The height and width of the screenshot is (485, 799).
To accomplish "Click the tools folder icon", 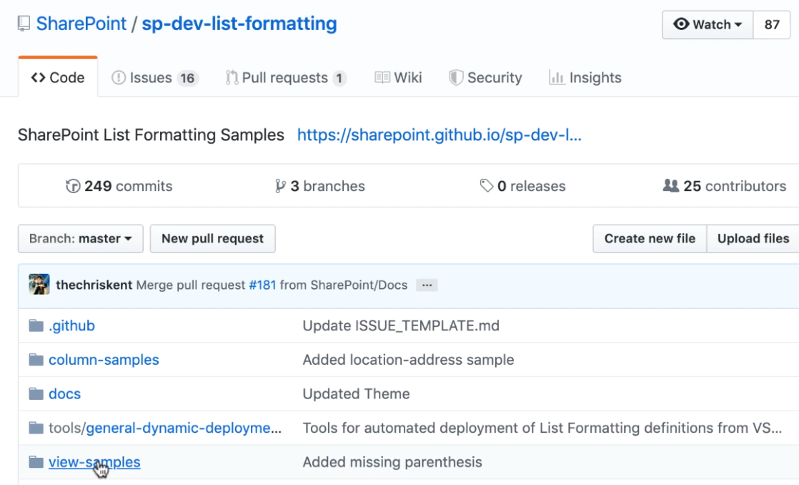I will (36, 428).
